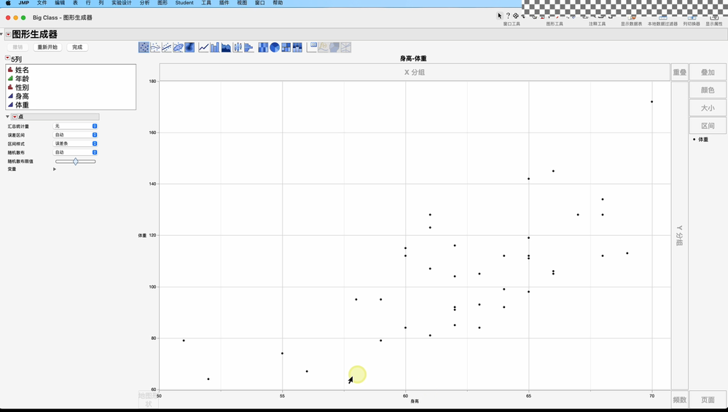Open the 图形 menu
Viewport: 728px width, 412px height.
(163, 3)
